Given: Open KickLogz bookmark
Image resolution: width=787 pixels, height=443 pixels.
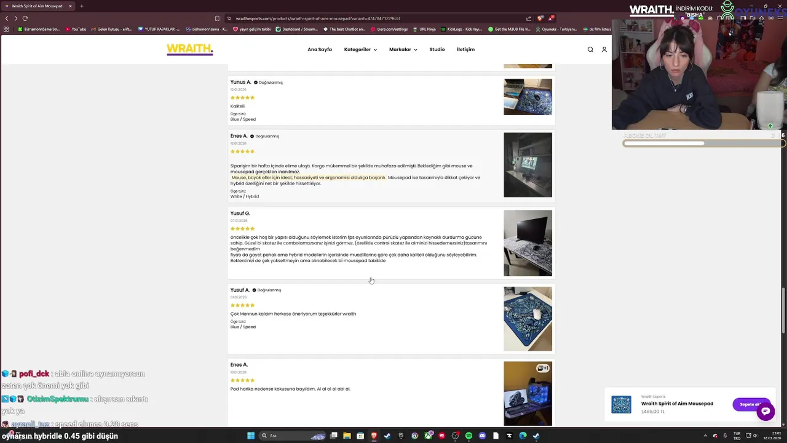Looking at the screenshot, I should coord(461,29).
